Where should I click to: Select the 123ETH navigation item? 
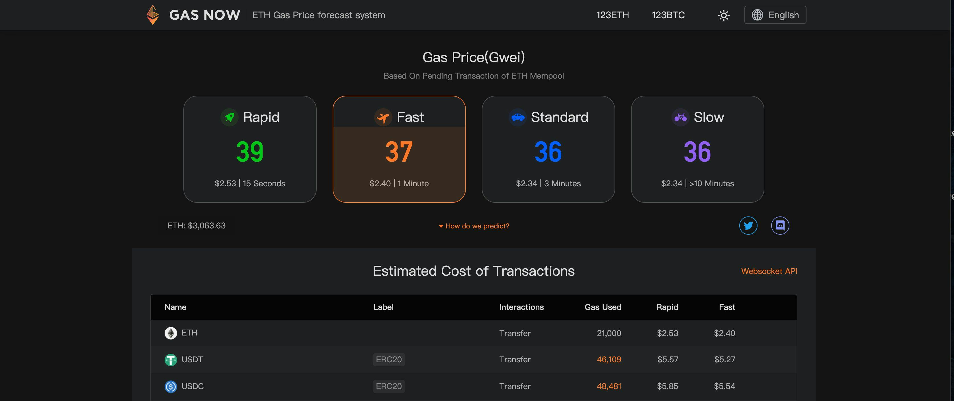(613, 15)
